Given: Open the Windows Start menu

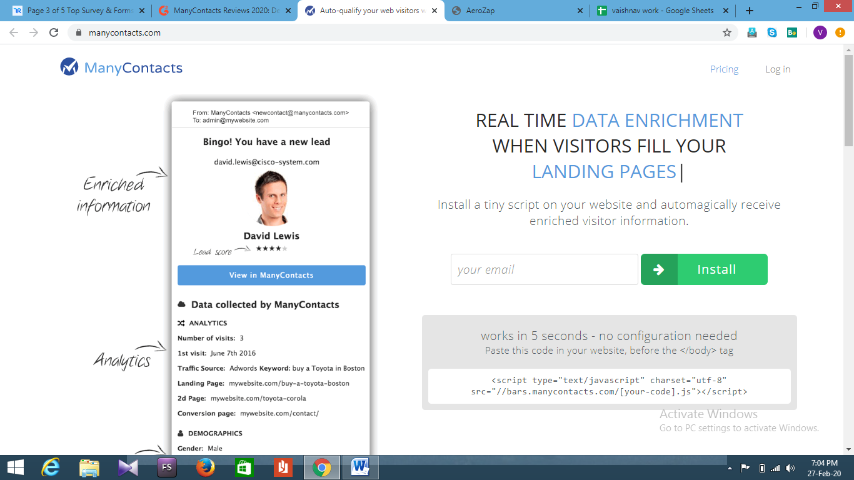Looking at the screenshot, I should 15,467.
